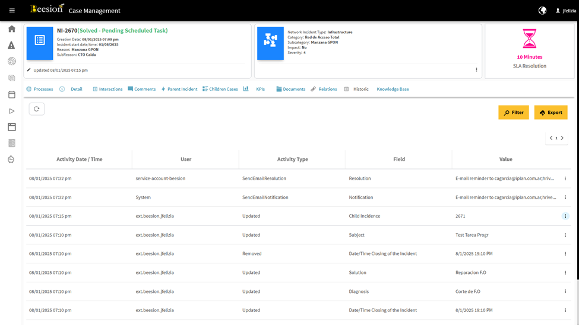Open row options for Child Incidence entry
The width and height of the screenshot is (579, 325).
click(565, 216)
